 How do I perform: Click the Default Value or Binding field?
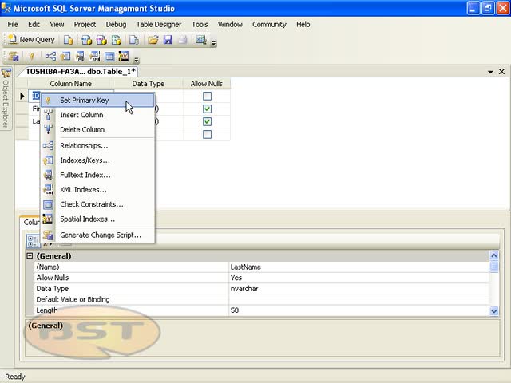click(358, 300)
